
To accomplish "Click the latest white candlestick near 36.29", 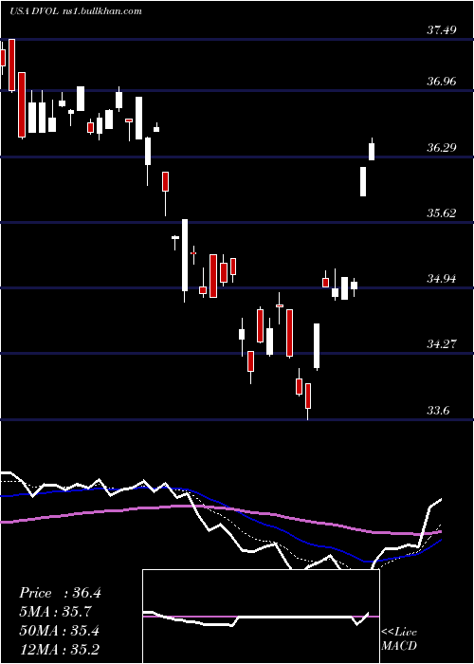I will click(x=372, y=151).
